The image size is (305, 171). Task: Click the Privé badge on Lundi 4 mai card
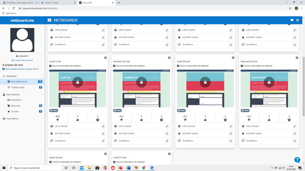pos(53,110)
